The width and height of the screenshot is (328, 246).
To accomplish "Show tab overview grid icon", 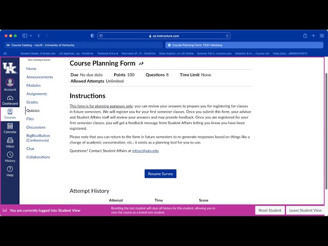I will (x=322, y=36).
